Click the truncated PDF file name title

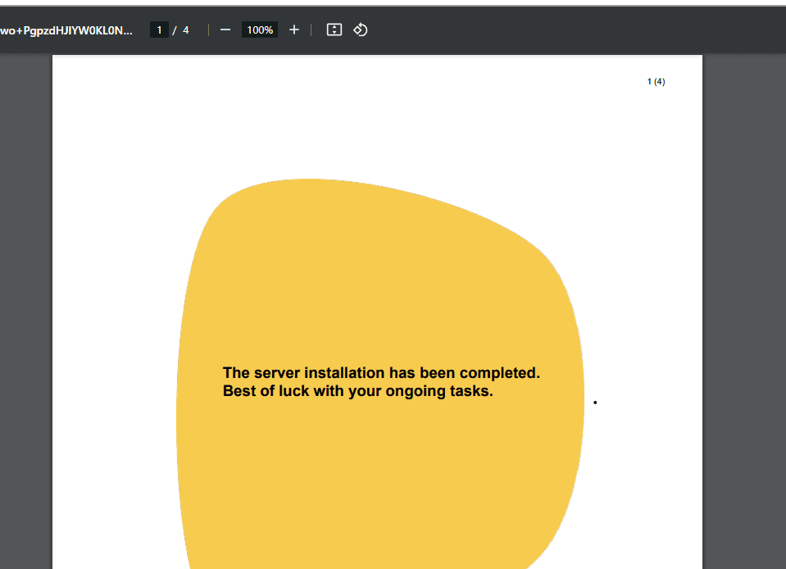(66, 30)
